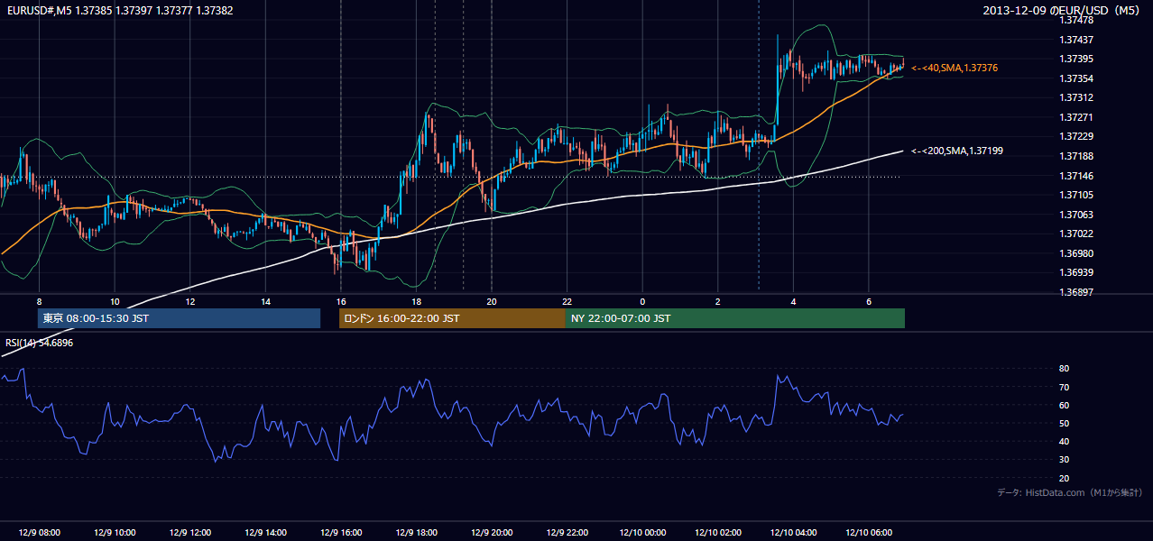Click price axis value 1.36897
Image resolution: width=1153 pixels, height=541 pixels.
coord(1076,292)
